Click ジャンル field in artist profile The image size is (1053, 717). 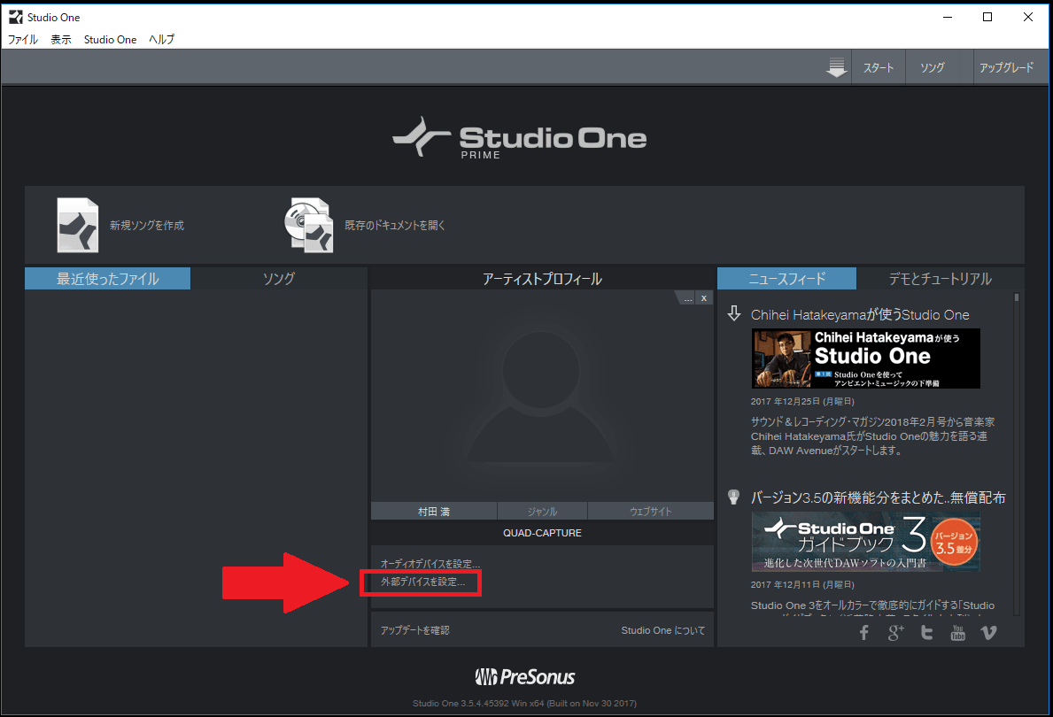(x=543, y=512)
